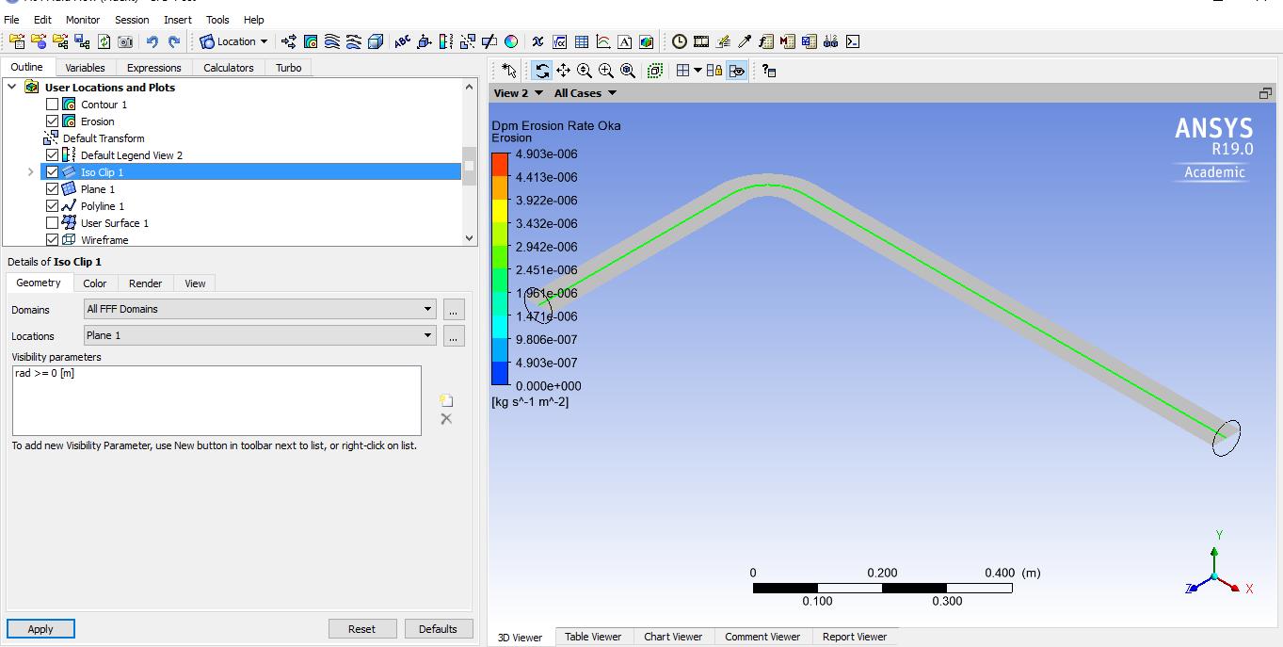
Task: Uncheck the Plane 1 visibility checkbox
Action: [53, 189]
